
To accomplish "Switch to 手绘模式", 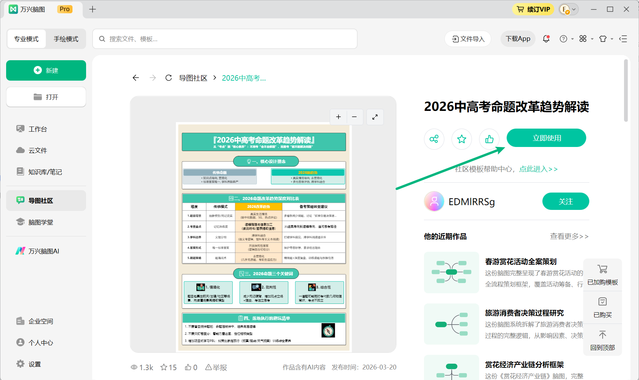I will [66, 39].
